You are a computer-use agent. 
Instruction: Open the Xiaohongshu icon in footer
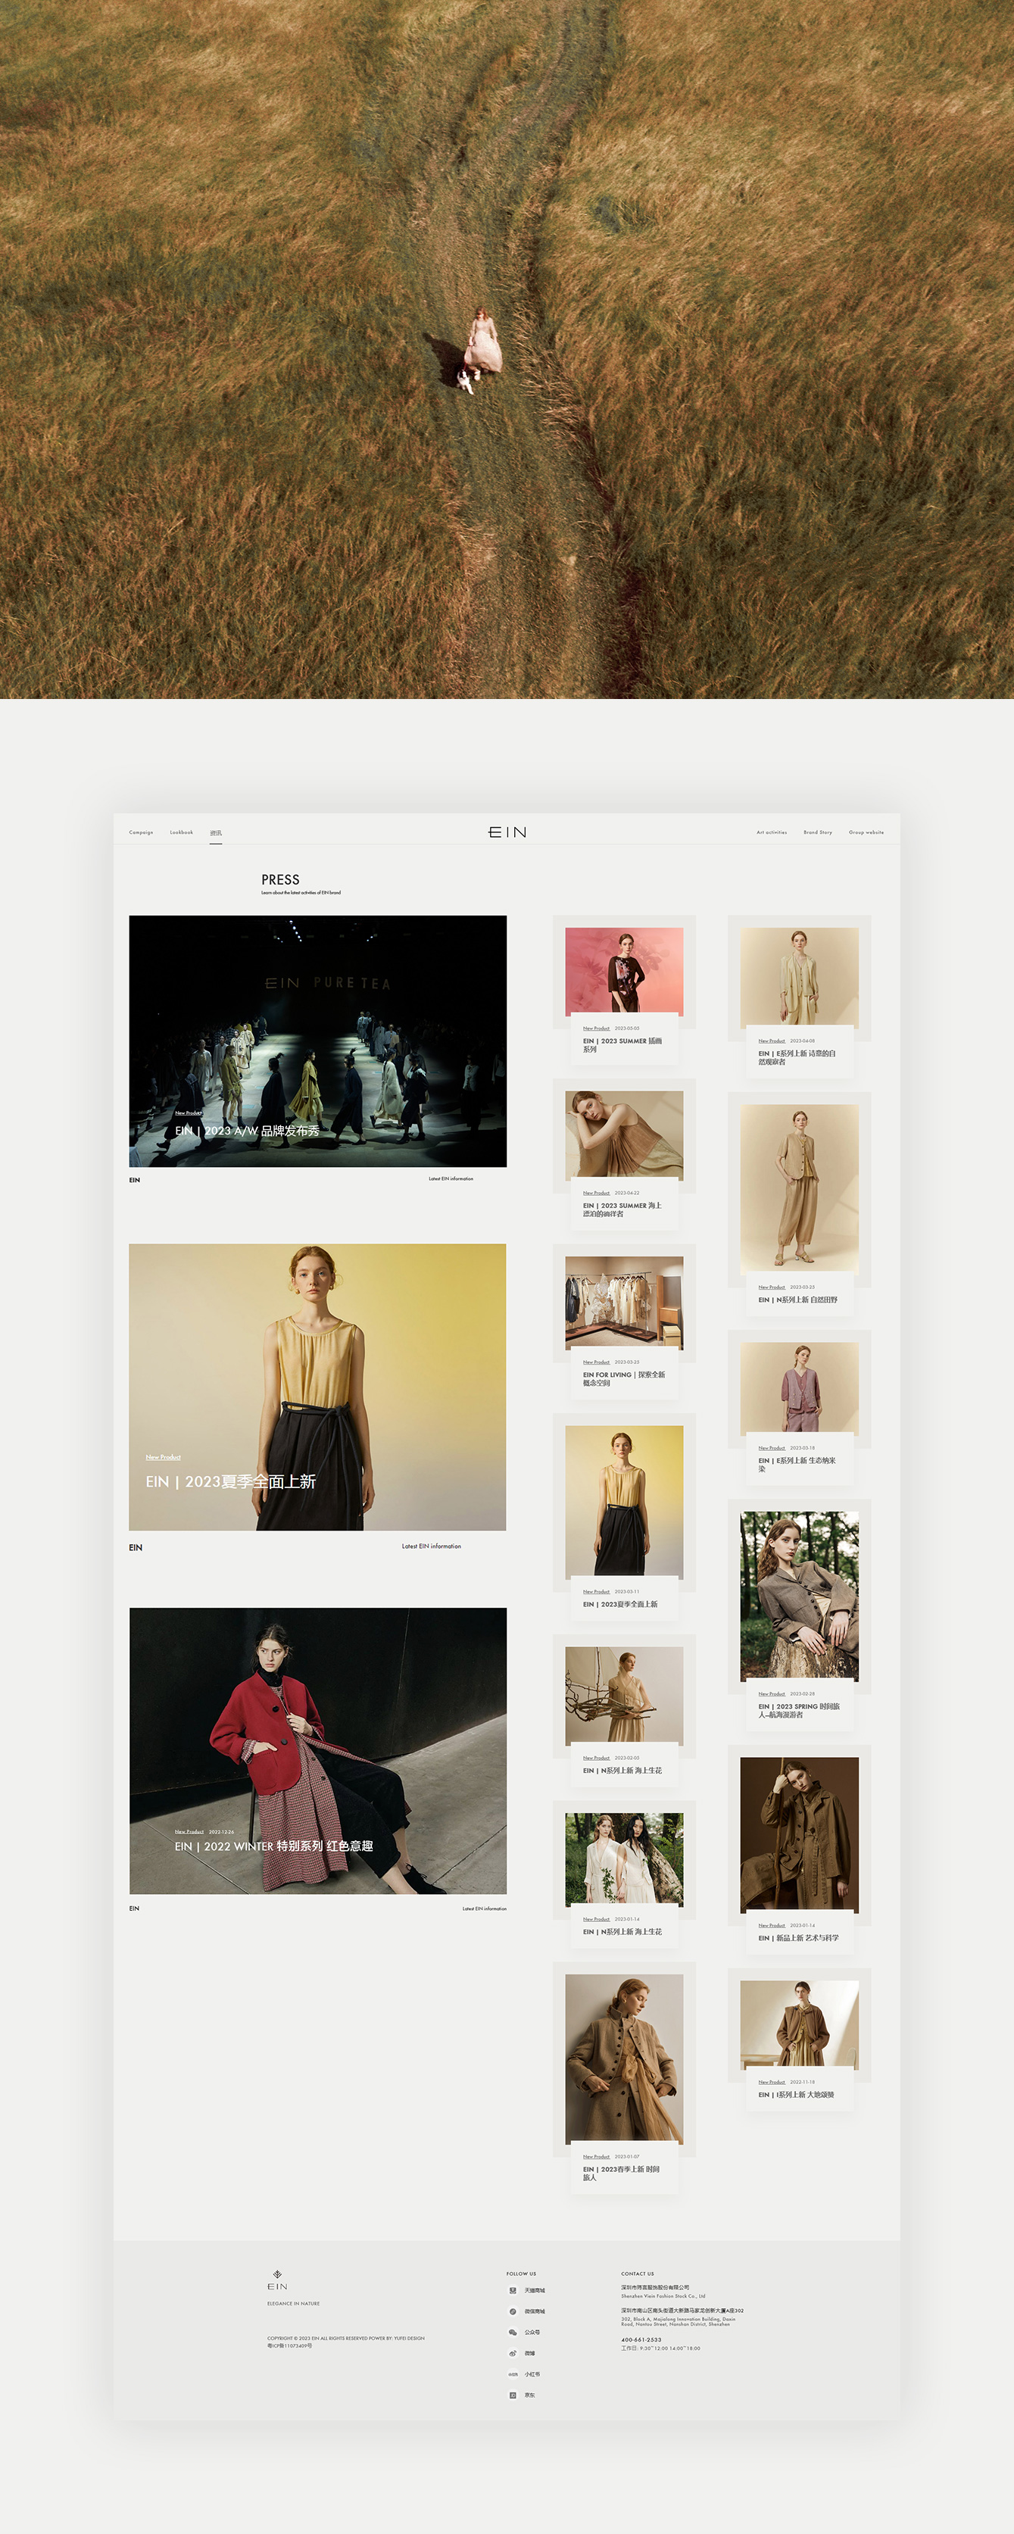click(513, 2375)
